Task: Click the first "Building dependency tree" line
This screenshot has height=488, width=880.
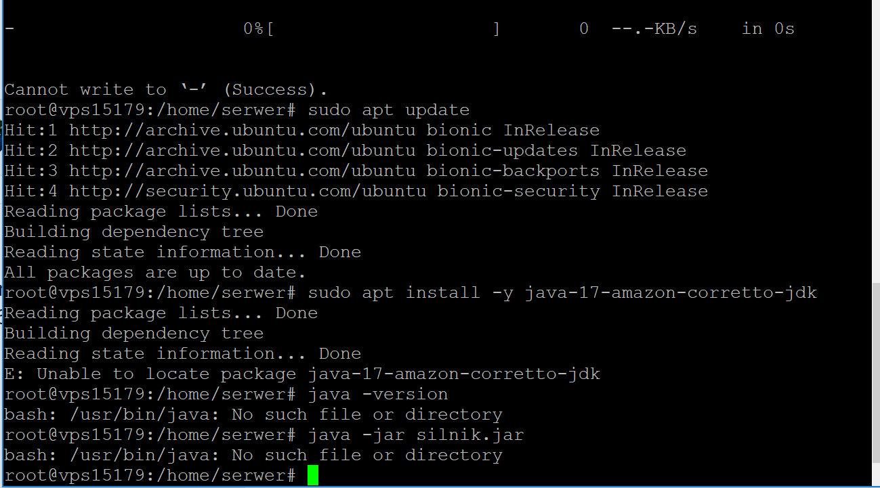Action: 133,231
